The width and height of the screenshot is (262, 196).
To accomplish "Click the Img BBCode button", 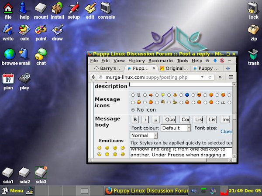I will (x=225, y=119).
